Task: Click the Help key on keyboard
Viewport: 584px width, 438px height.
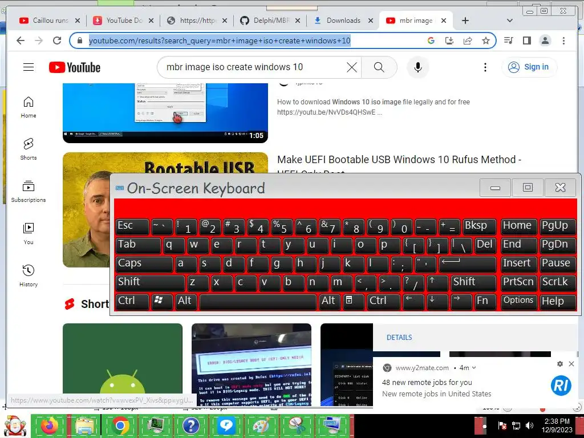Action: [558, 302]
